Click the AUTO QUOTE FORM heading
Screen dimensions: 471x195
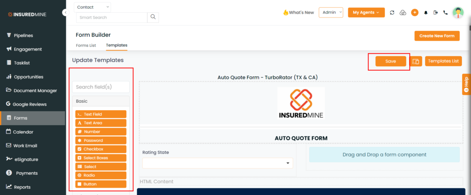[x=301, y=139]
